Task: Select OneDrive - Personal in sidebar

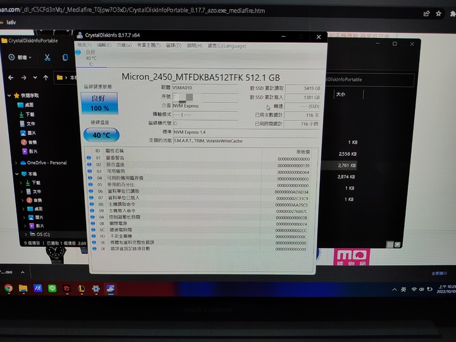Action: tap(44, 163)
